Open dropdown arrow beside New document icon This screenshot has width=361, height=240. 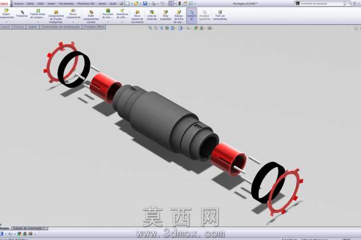click(132, 4)
